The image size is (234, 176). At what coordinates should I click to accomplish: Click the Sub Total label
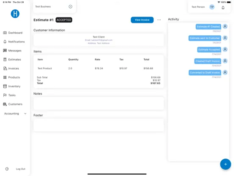pyautogui.click(x=42, y=77)
